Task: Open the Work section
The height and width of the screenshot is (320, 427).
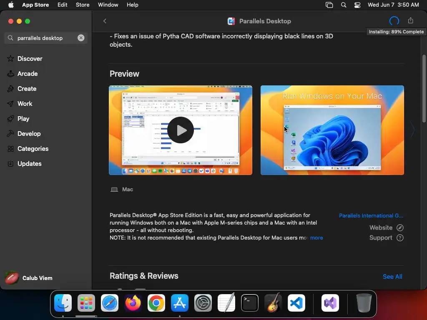Action: 25,103
